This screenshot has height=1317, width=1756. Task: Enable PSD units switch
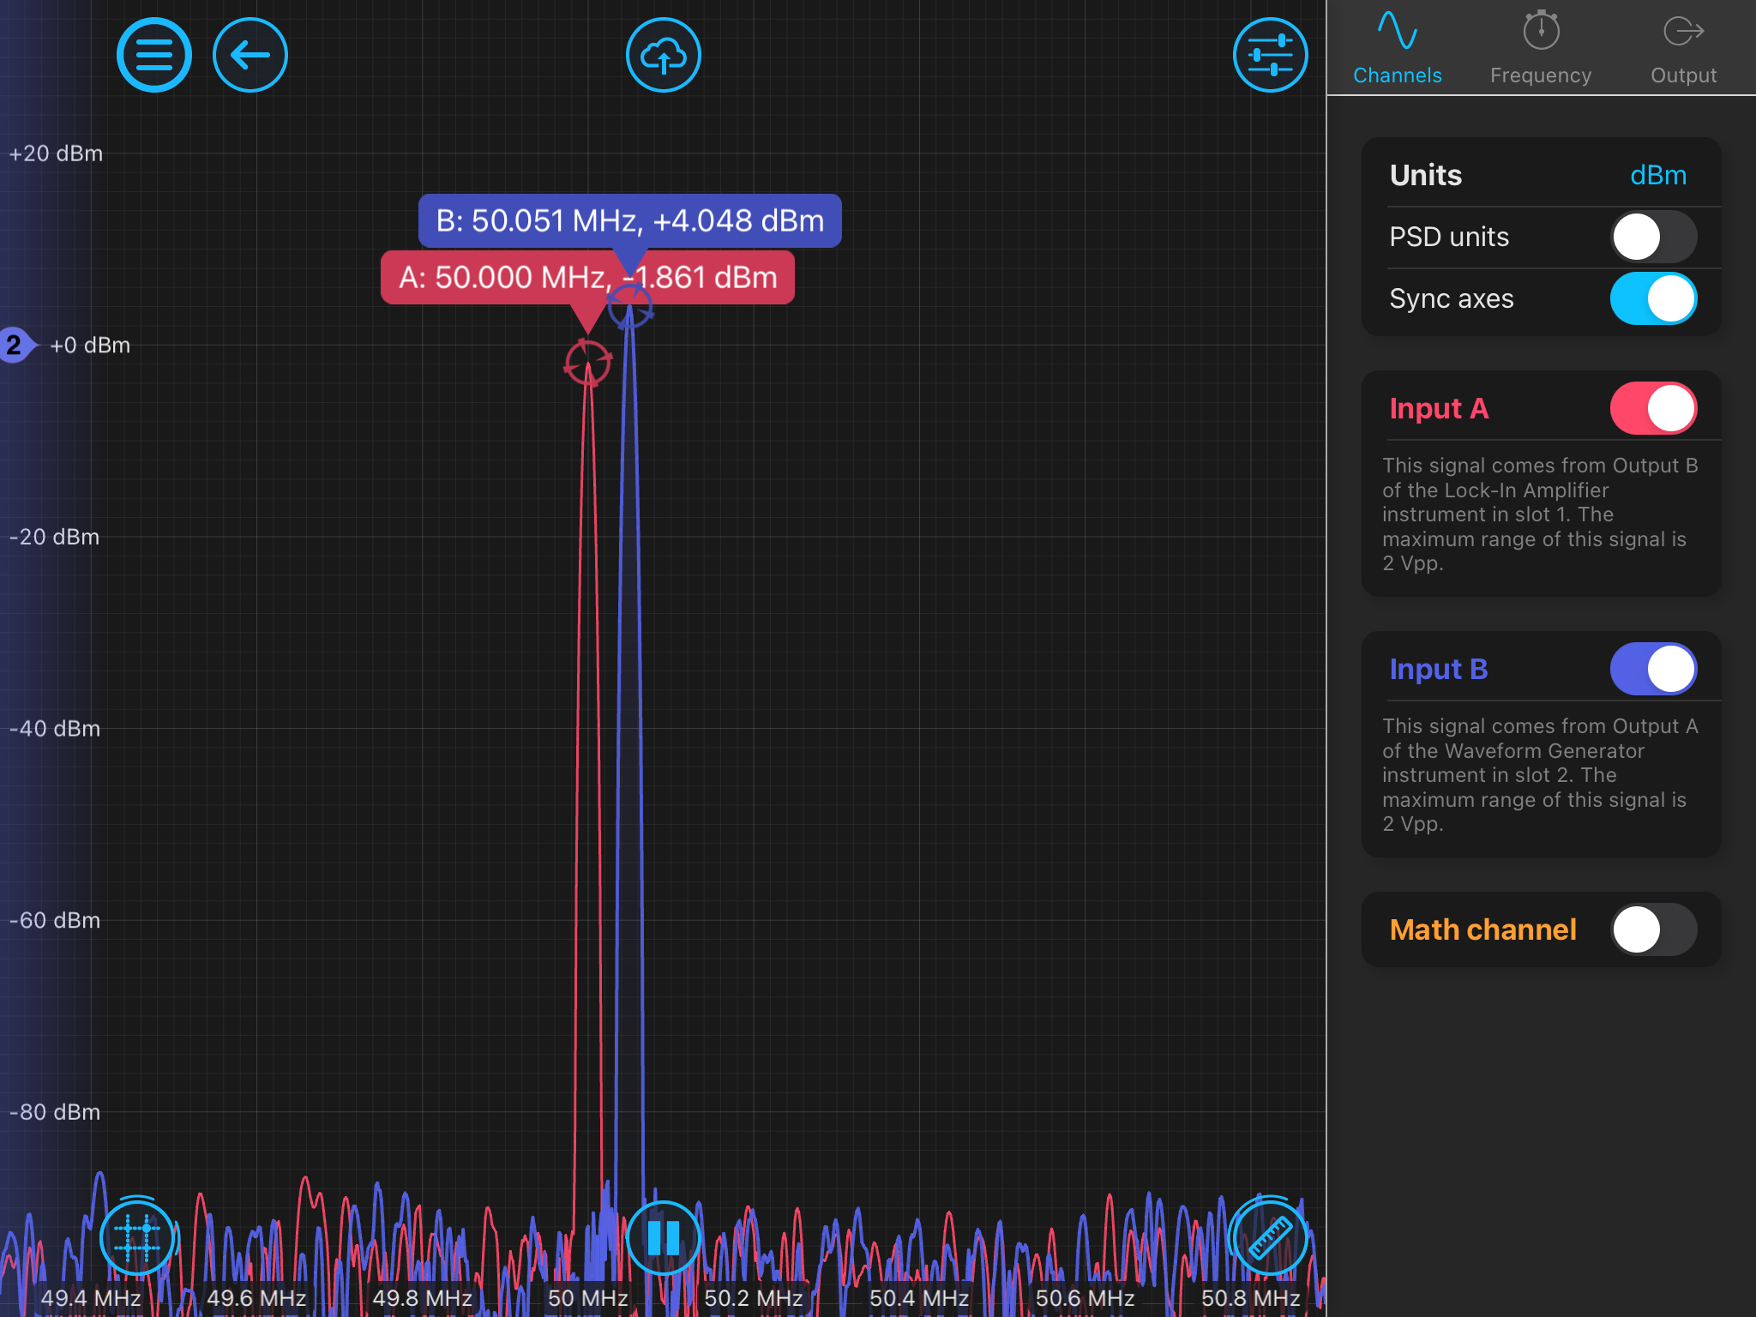click(1653, 238)
